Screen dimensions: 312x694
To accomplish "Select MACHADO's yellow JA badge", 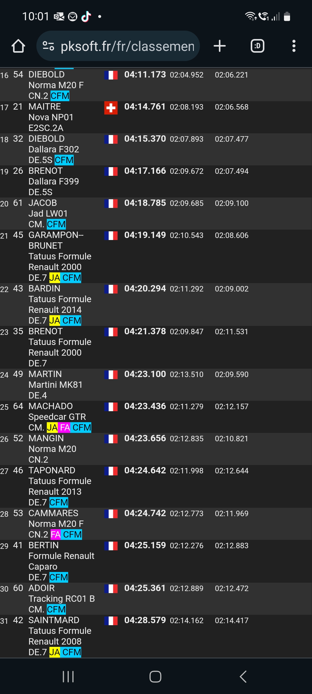I will coord(52,427).
